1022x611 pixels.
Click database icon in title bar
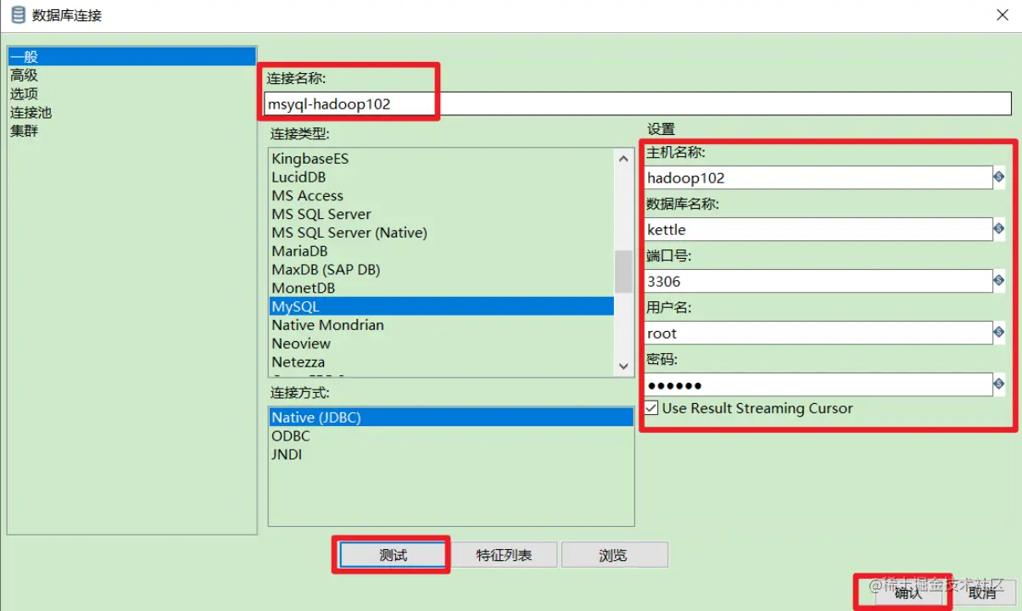click(x=18, y=14)
